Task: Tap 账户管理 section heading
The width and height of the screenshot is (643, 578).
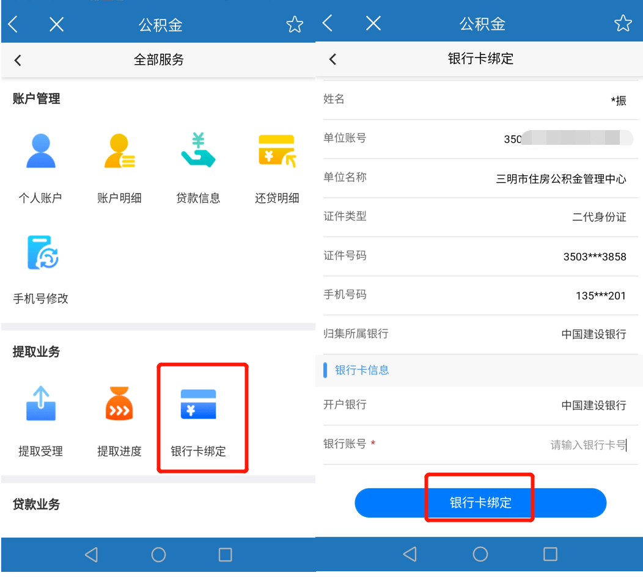Action: tap(36, 99)
